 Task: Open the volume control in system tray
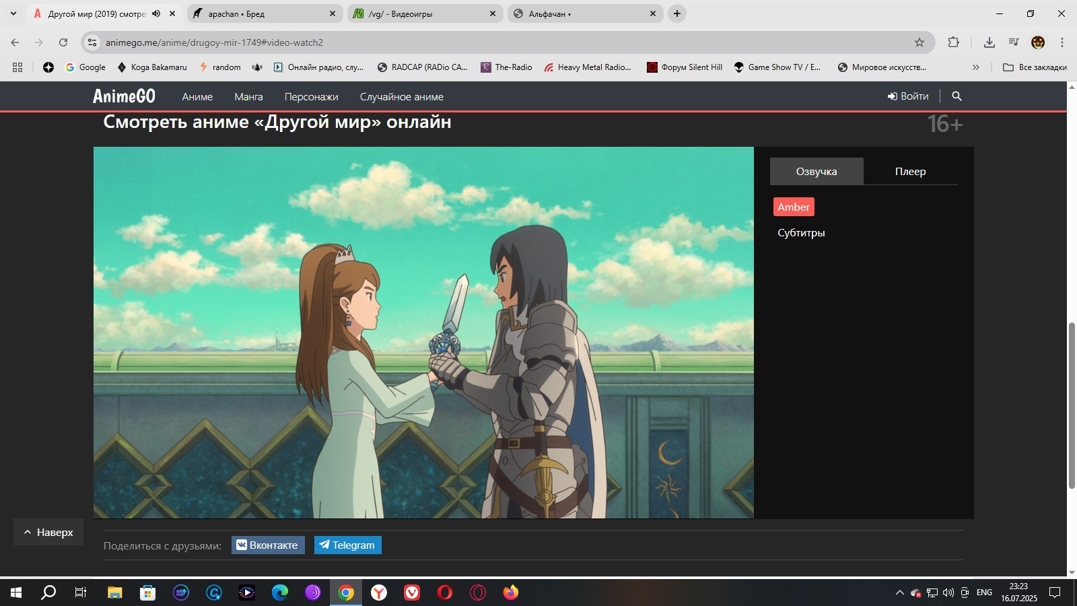click(948, 593)
